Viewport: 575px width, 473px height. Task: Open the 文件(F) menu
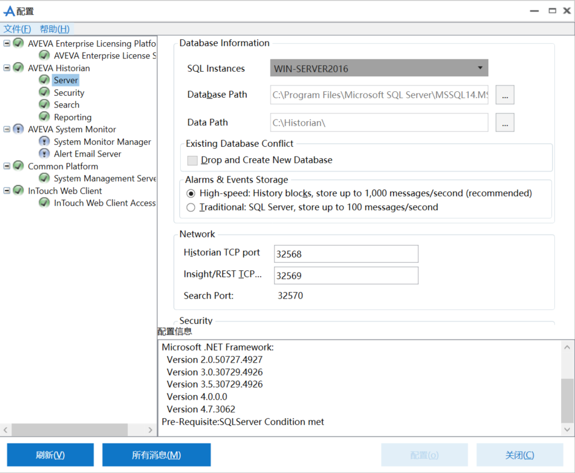17,29
